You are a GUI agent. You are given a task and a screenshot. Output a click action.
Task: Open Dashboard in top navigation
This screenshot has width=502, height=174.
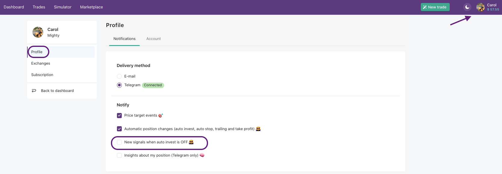coord(14,7)
